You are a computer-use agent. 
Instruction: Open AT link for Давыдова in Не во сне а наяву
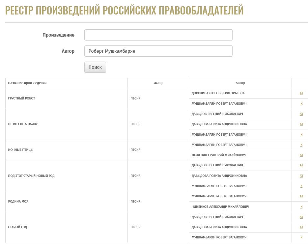tap(301, 124)
